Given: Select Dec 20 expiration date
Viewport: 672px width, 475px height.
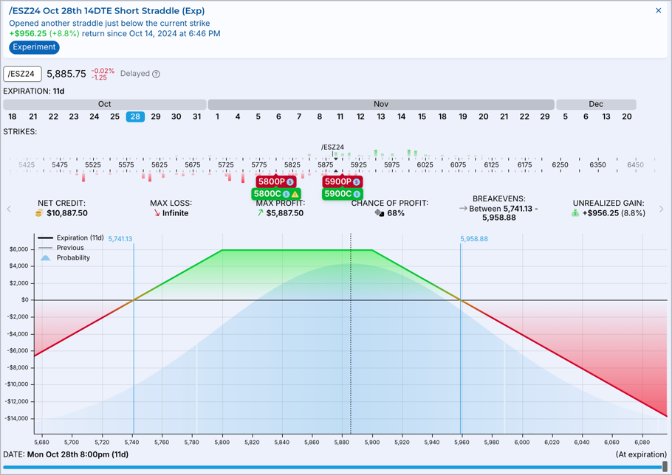Looking at the screenshot, I should [x=626, y=117].
